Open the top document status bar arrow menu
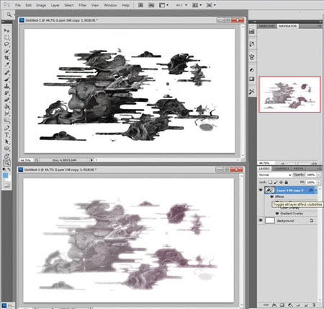Viewport: 324px width, 309px height. (x=91, y=160)
